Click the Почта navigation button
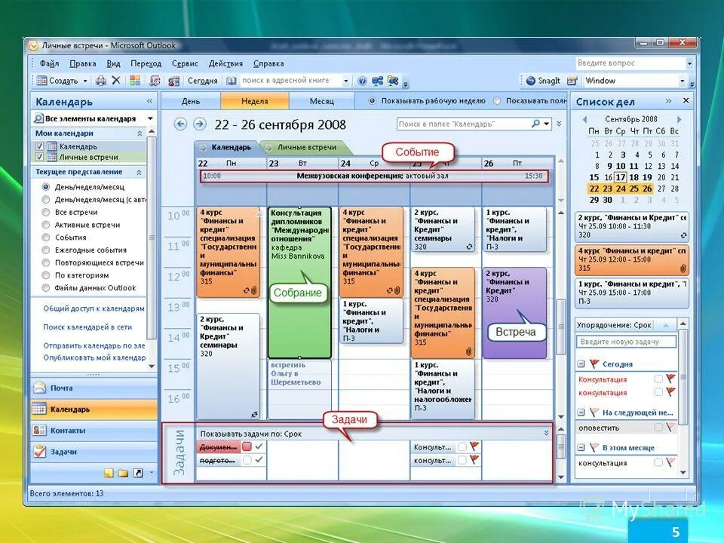Image resolution: width=724 pixels, height=543 pixels. tap(94, 388)
